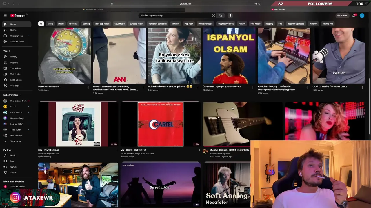The width and height of the screenshot is (371, 208).
Task: Open Your clips in the sidebar
Action: point(16,86)
